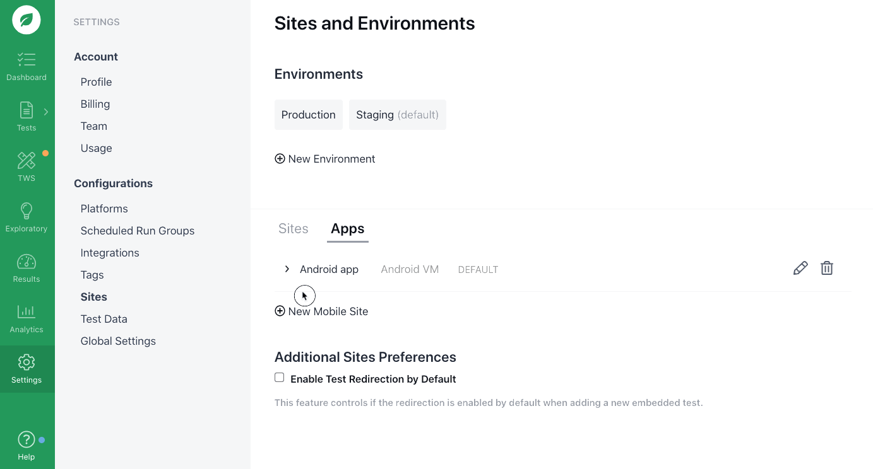Expand the Android app row chevron
This screenshot has height=469, width=873.
point(287,269)
